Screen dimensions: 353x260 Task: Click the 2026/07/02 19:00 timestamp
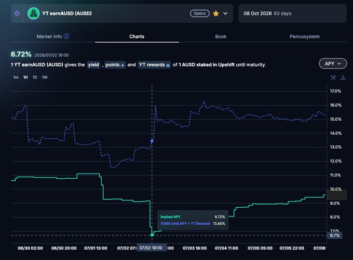51,55
